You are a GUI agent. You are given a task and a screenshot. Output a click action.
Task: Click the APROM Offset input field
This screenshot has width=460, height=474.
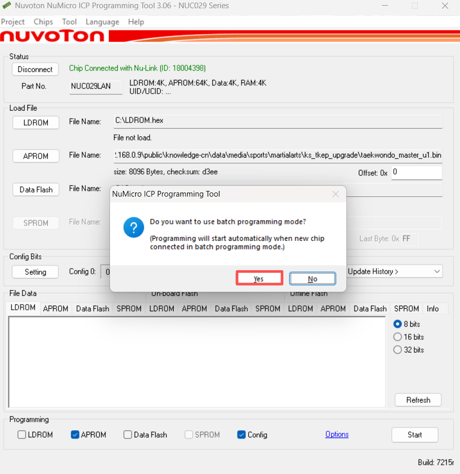click(416, 173)
